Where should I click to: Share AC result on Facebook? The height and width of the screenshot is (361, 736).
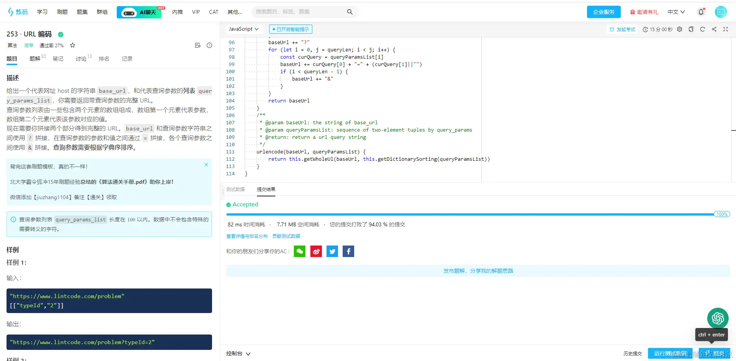pos(348,251)
